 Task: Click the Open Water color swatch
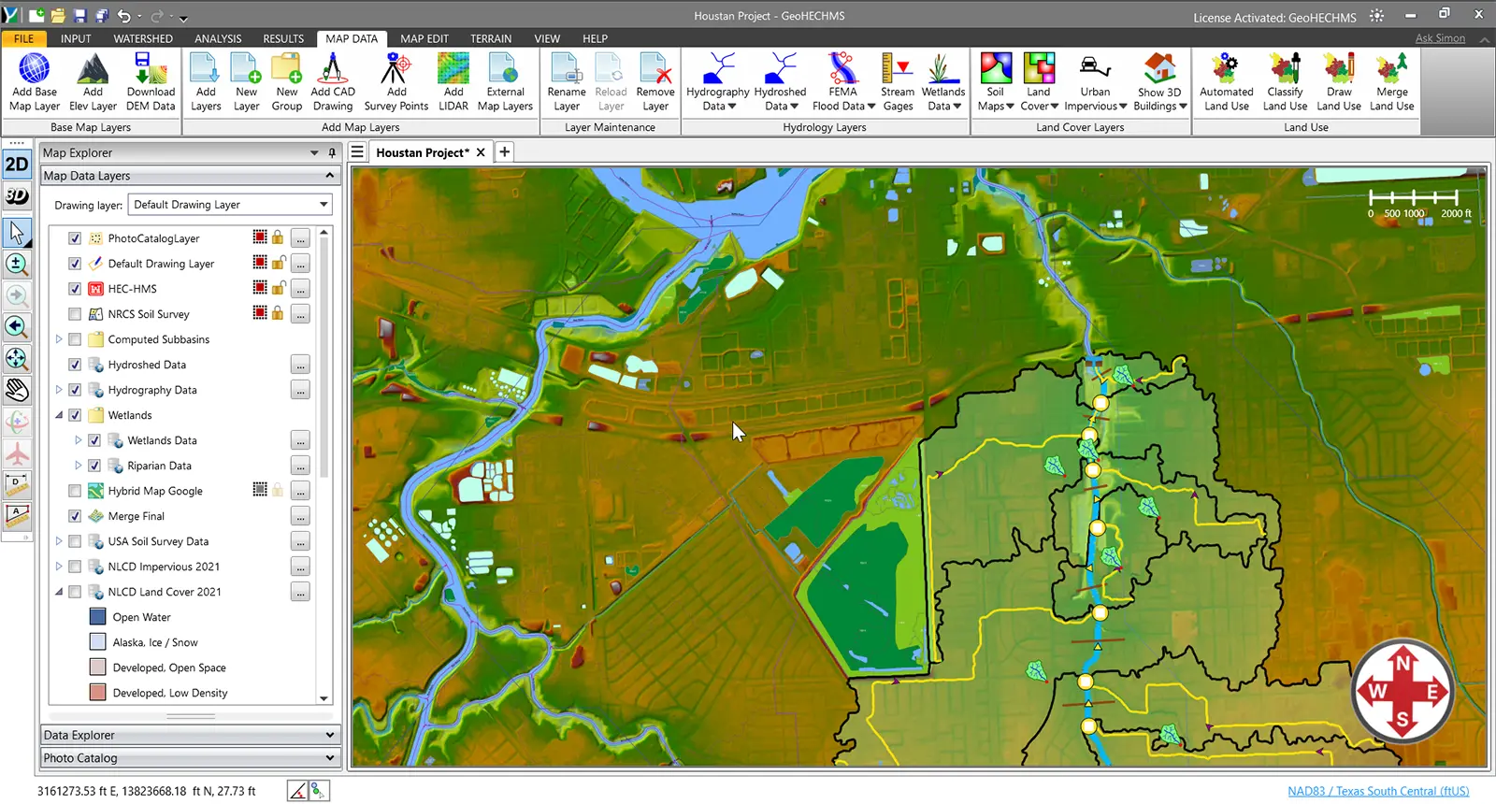[97, 617]
